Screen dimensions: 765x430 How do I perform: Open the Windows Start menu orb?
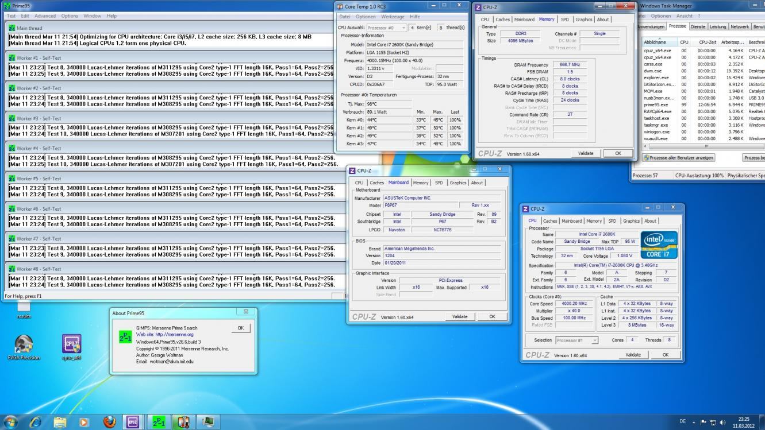click(11, 422)
